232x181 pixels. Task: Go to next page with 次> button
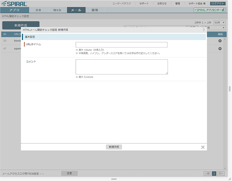tap(221, 174)
